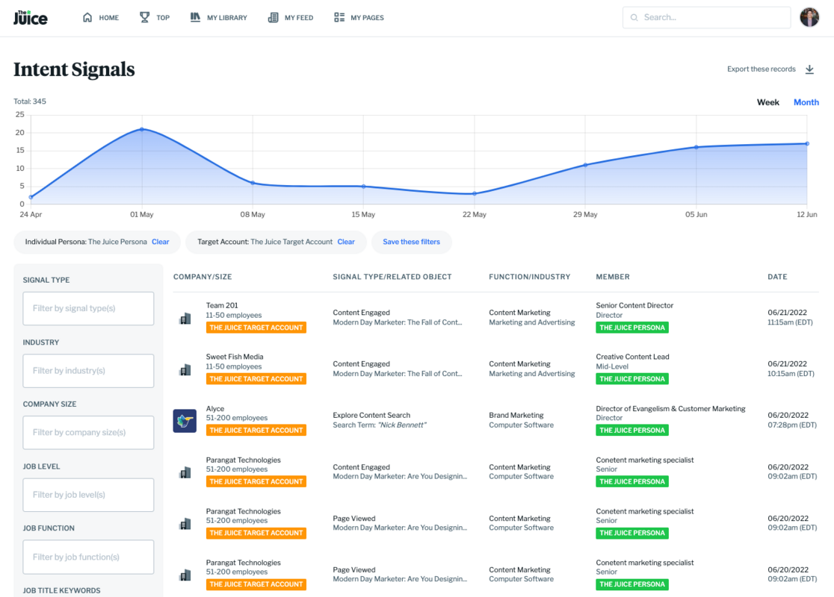834x597 pixels.
Task: Click the search magnifier icon
Action: (634, 17)
